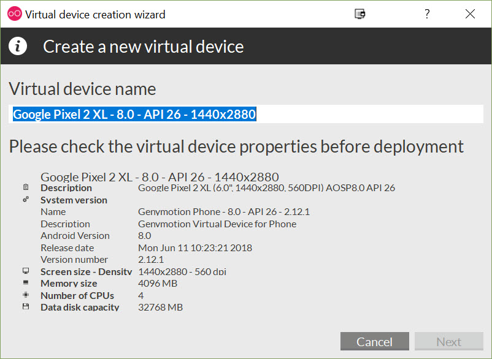Viewport: 492px width, 359px height.
Task: Click the Next button
Action: click(x=448, y=341)
